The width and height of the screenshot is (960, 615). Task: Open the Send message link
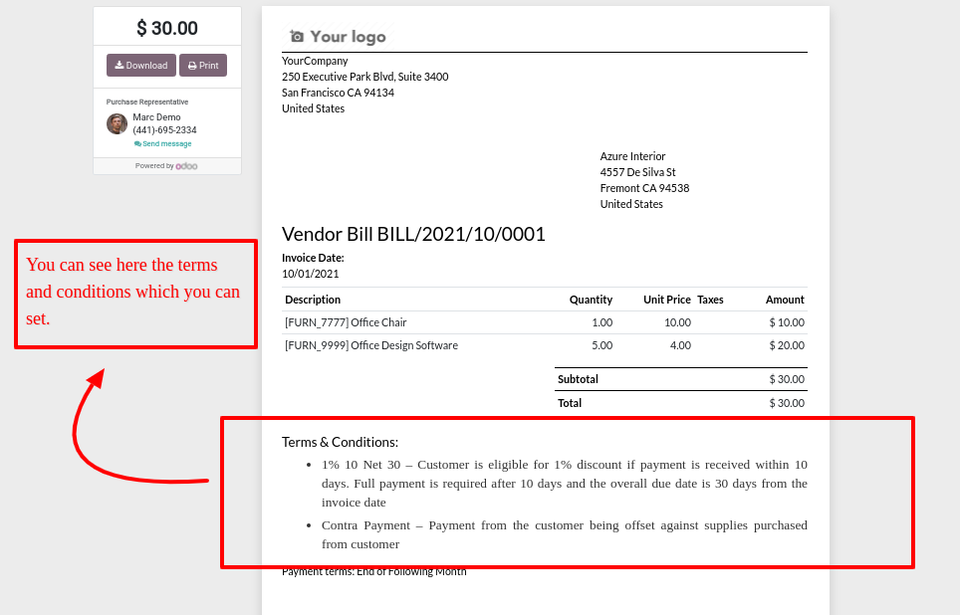(x=163, y=144)
